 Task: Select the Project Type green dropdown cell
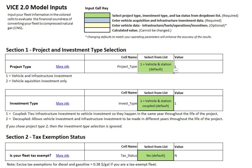click(x=156, y=67)
